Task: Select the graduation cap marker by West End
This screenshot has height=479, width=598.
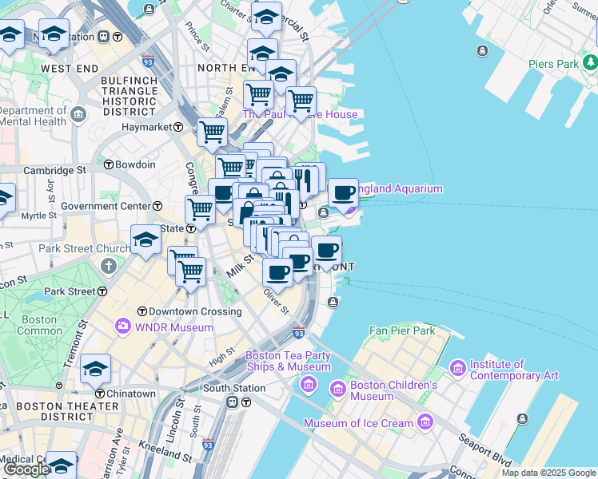Action: (x=54, y=36)
